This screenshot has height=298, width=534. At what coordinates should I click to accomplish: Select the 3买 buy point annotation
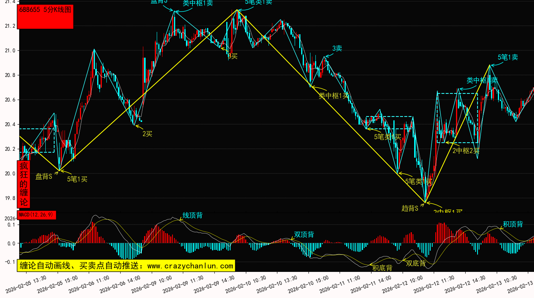[233, 56]
